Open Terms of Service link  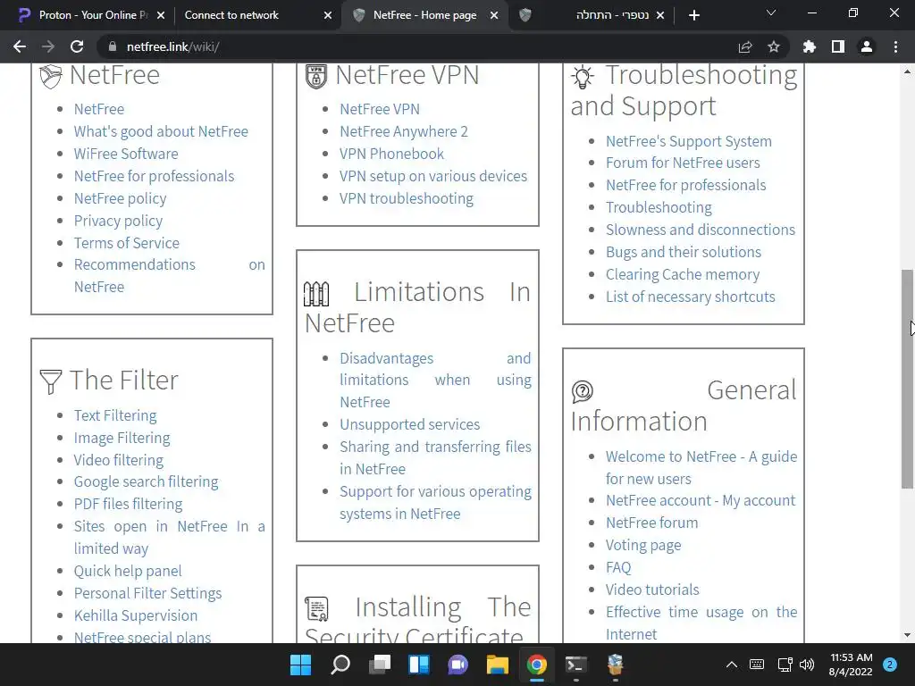[x=127, y=243]
